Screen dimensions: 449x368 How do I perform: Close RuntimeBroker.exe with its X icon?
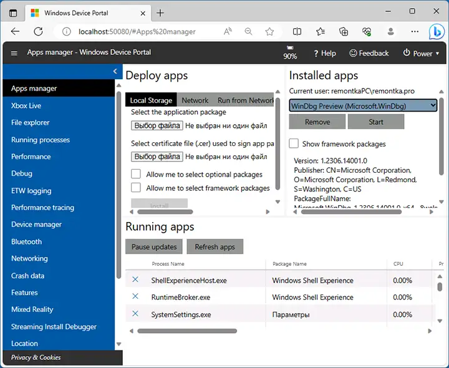tap(135, 296)
